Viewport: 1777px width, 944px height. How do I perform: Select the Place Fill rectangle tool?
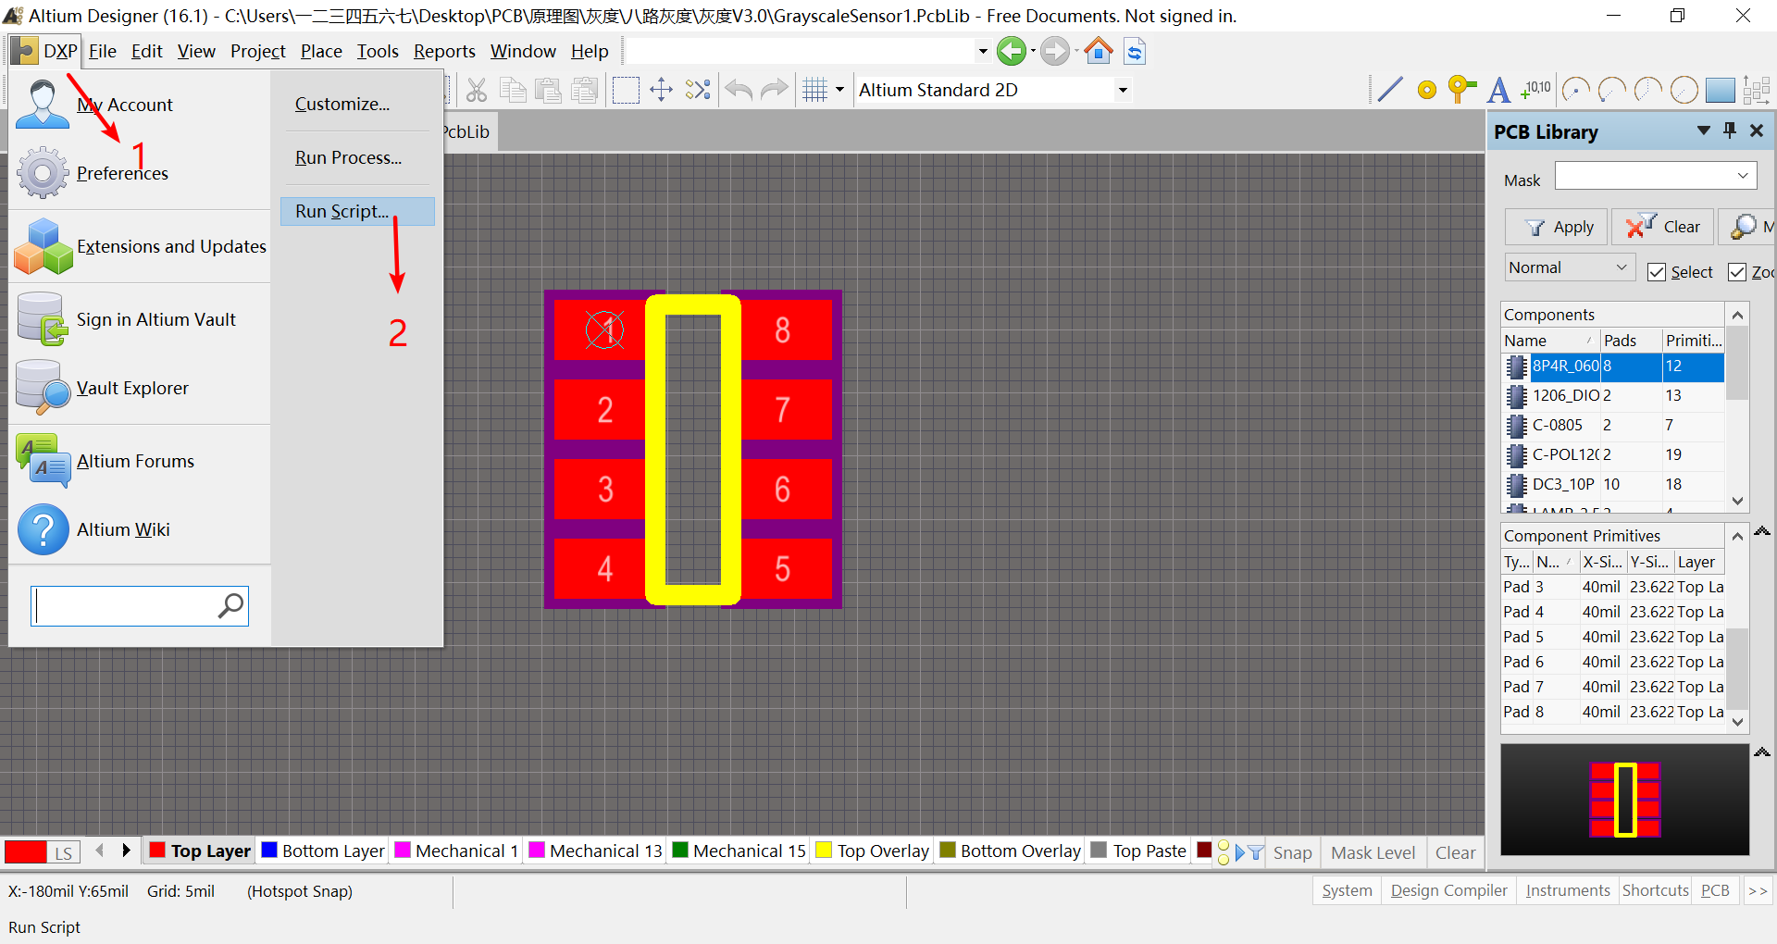click(x=1720, y=89)
